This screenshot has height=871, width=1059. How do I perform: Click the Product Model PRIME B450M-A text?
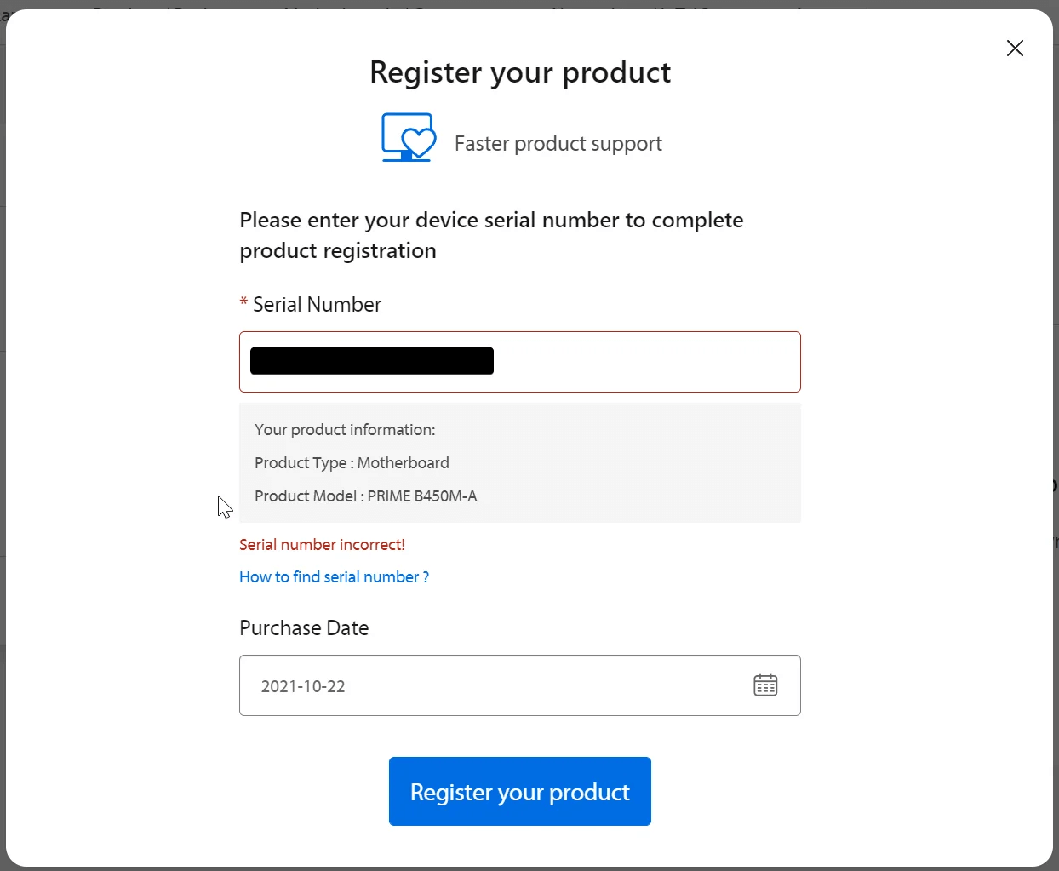click(366, 496)
